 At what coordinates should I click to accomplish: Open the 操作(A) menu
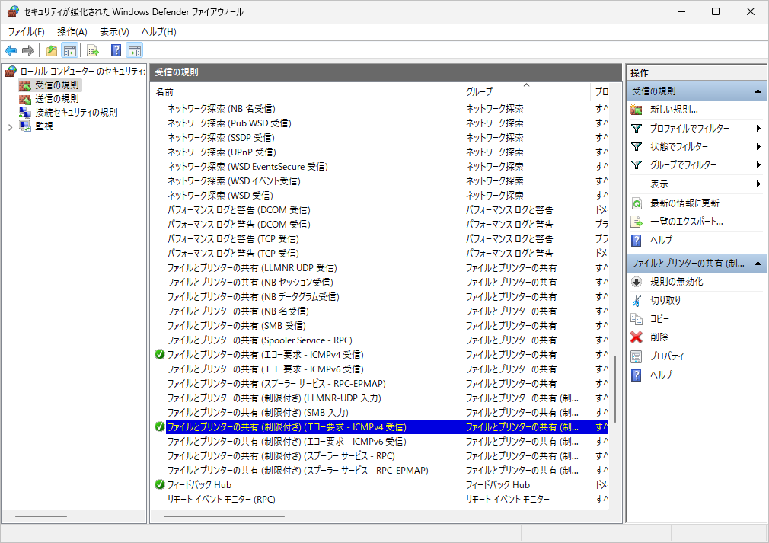coord(72,32)
